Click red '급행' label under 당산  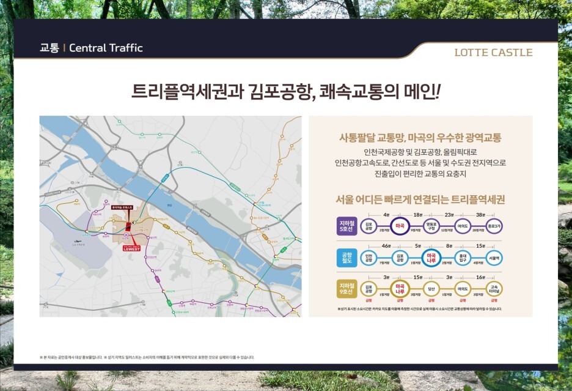431,300
